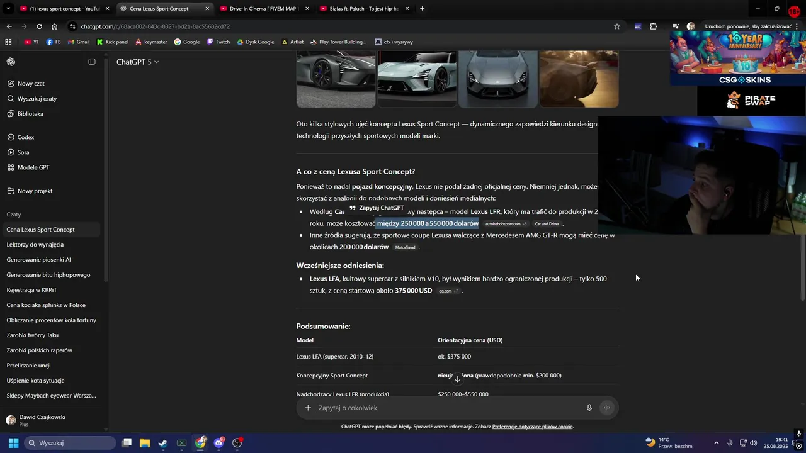Click the MotorTrend source chip
The height and width of the screenshot is (453, 806).
click(x=405, y=247)
